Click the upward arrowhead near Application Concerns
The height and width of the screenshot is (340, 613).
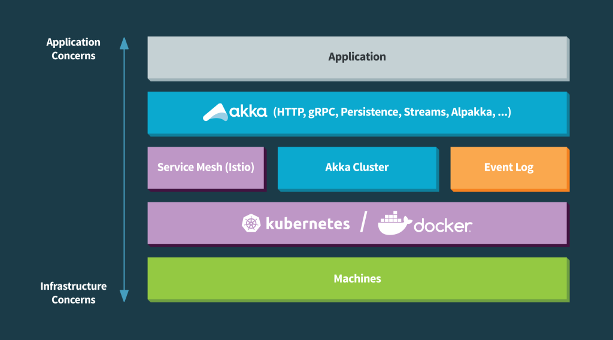(x=124, y=43)
